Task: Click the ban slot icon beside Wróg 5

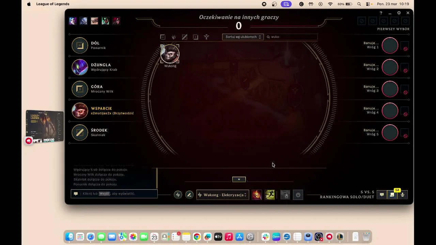Action: (404, 133)
